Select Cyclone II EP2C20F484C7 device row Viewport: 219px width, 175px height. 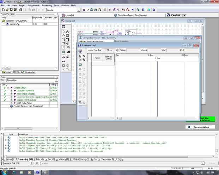point(17,21)
